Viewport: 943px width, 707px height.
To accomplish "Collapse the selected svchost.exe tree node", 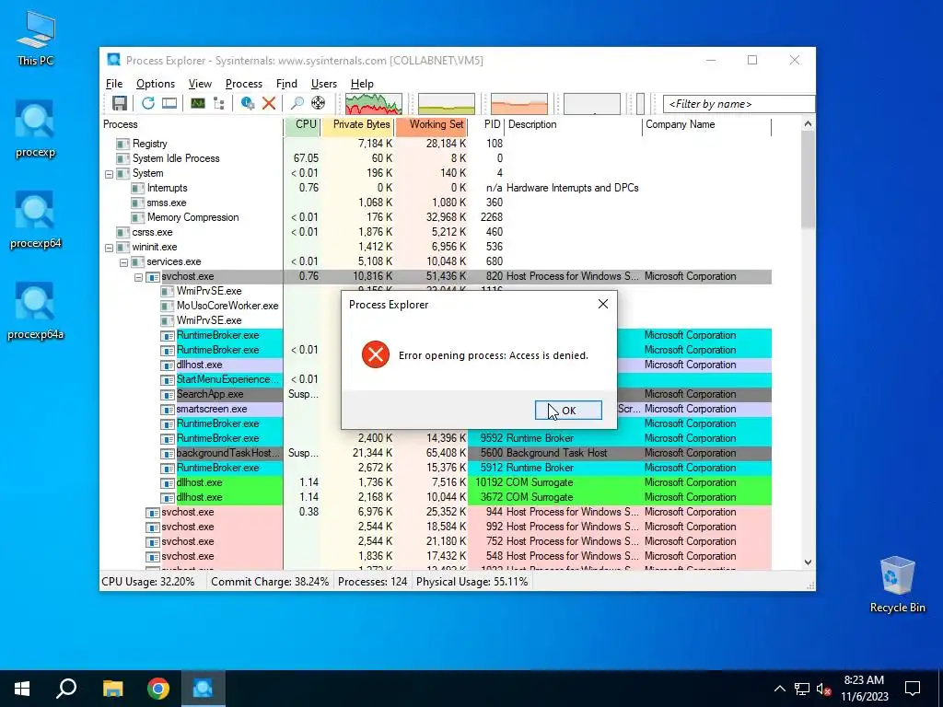I will tap(138, 277).
